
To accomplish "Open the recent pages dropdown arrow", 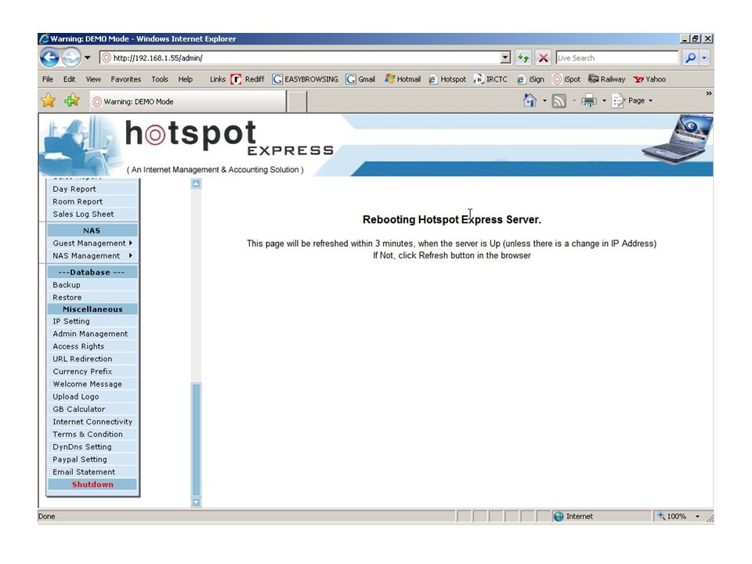I will [x=87, y=58].
